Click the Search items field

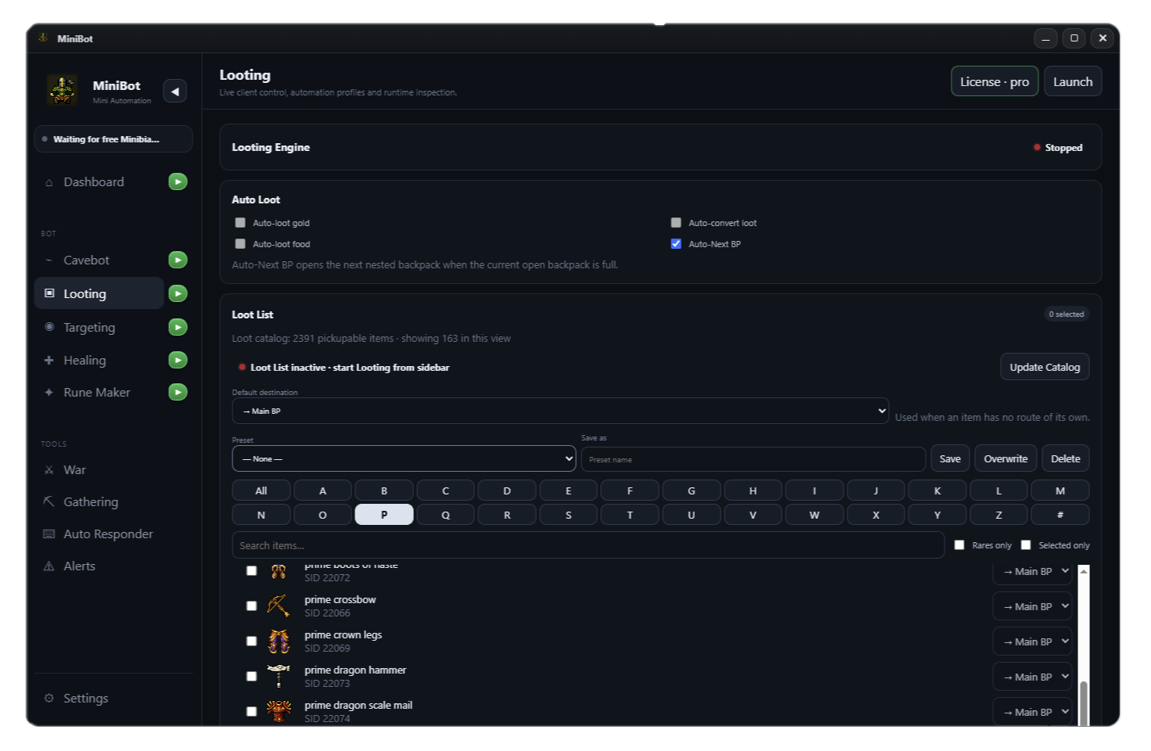(x=588, y=545)
